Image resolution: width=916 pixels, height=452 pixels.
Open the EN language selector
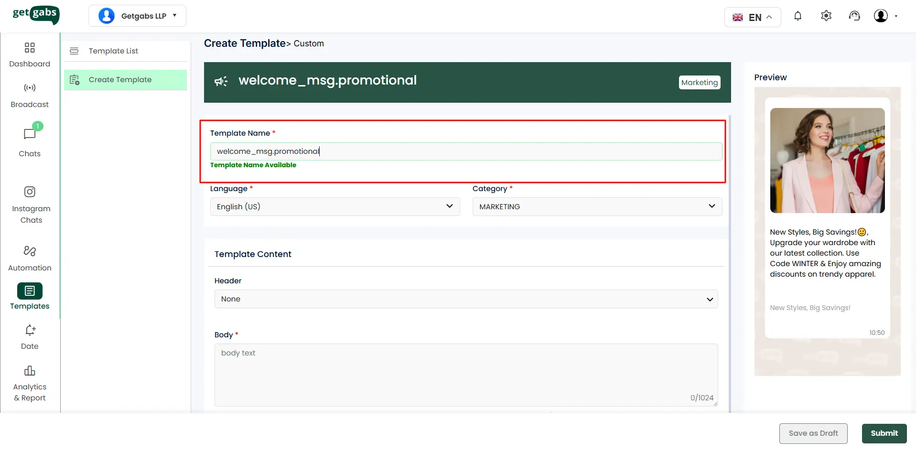[752, 18]
